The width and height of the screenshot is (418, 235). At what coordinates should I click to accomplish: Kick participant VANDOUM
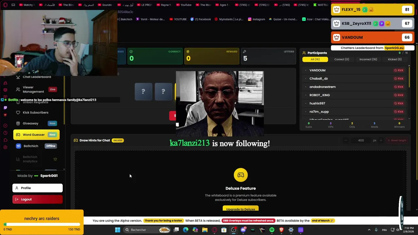point(398,70)
